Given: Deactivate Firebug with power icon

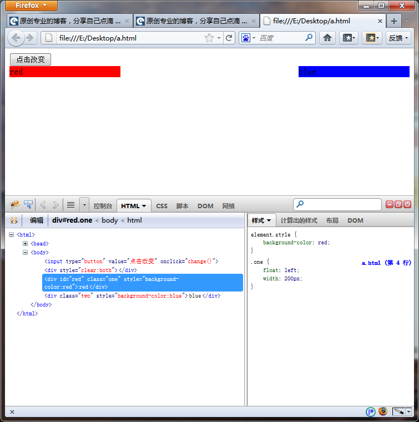Looking at the screenshot, I should 407,204.
